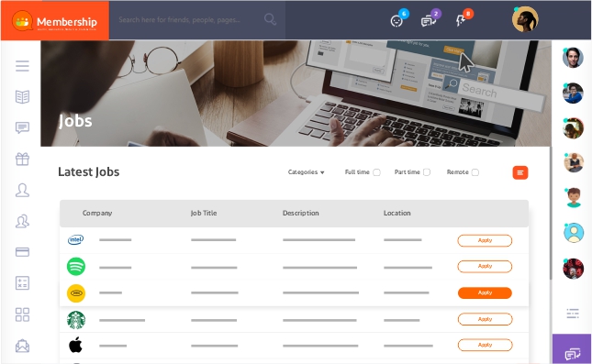The height and width of the screenshot is (364, 592).
Task: Apply to the Starbucks job
Action: 485,319
